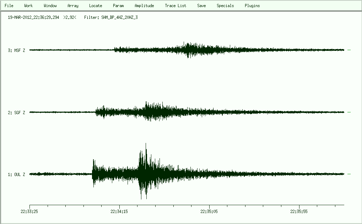This screenshot has height=224, width=362.
Task: Open the Amplitude menu
Action: tap(144, 6)
